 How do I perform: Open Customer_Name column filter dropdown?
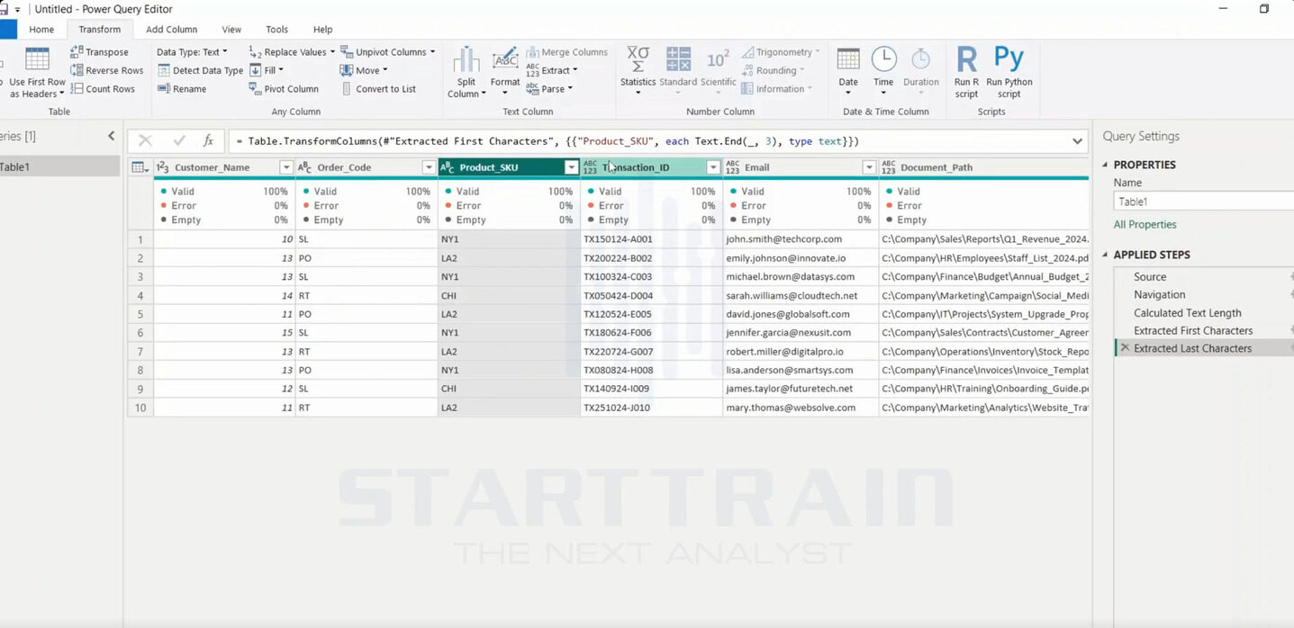286,167
